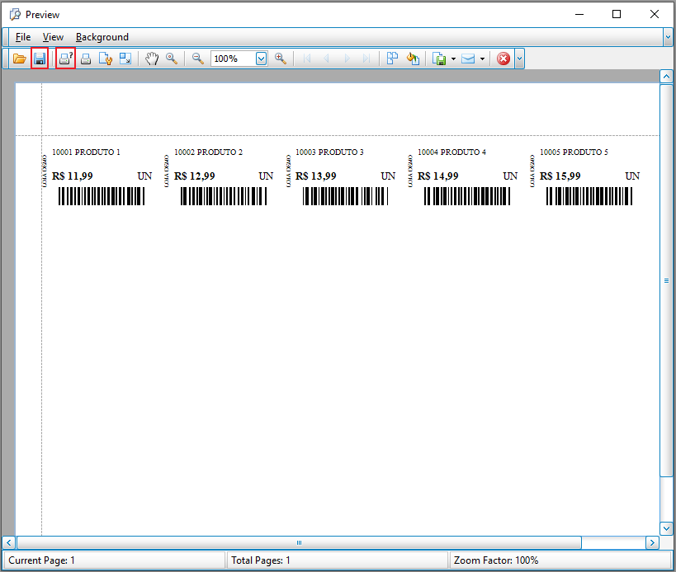Toggle multiple pages view icon
Screen dimensions: 676x572
click(x=392, y=59)
